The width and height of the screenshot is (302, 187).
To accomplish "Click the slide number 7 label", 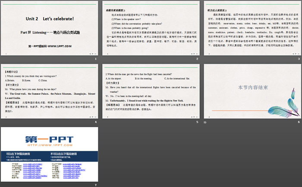I will click(x=96, y=185).
